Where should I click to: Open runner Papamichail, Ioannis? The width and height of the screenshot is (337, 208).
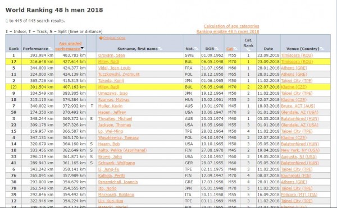coord(118,182)
